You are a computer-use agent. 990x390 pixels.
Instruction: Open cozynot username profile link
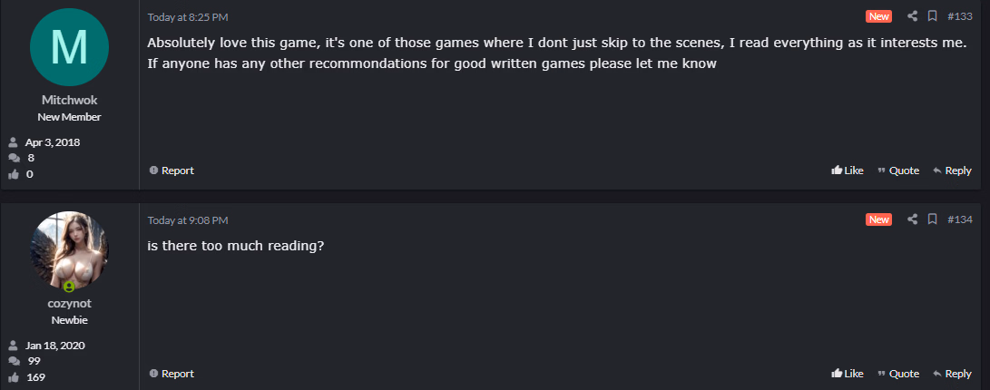click(x=70, y=304)
